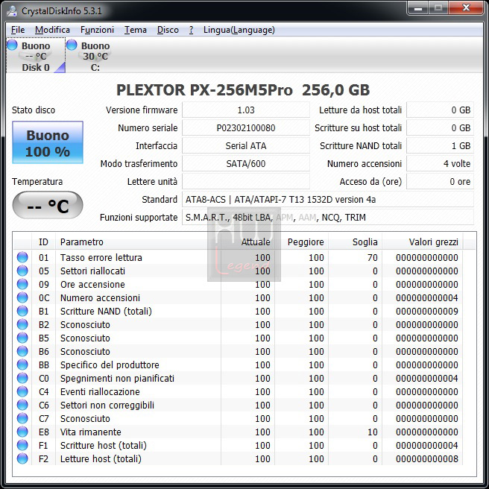Image resolution: width=489 pixels, height=489 pixels.
Task: Click status icon for Settori non correggibili
Action: click(x=22, y=405)
